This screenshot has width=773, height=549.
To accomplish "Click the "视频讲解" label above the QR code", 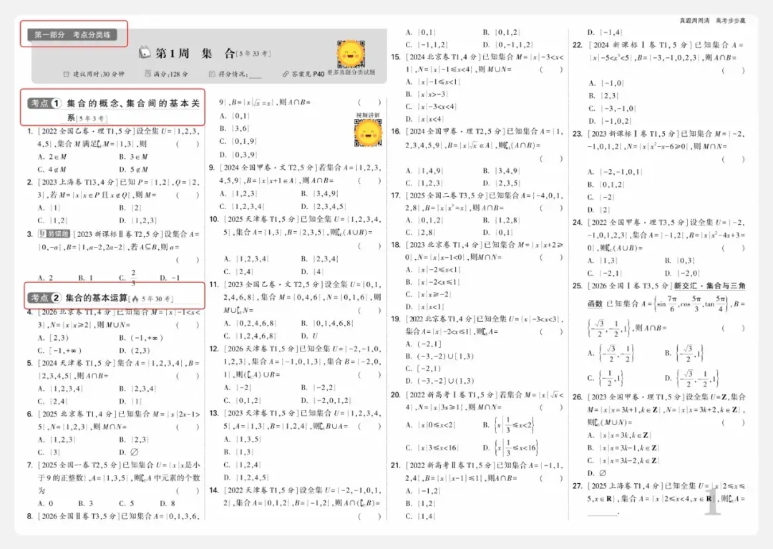I will pos(368,115).
